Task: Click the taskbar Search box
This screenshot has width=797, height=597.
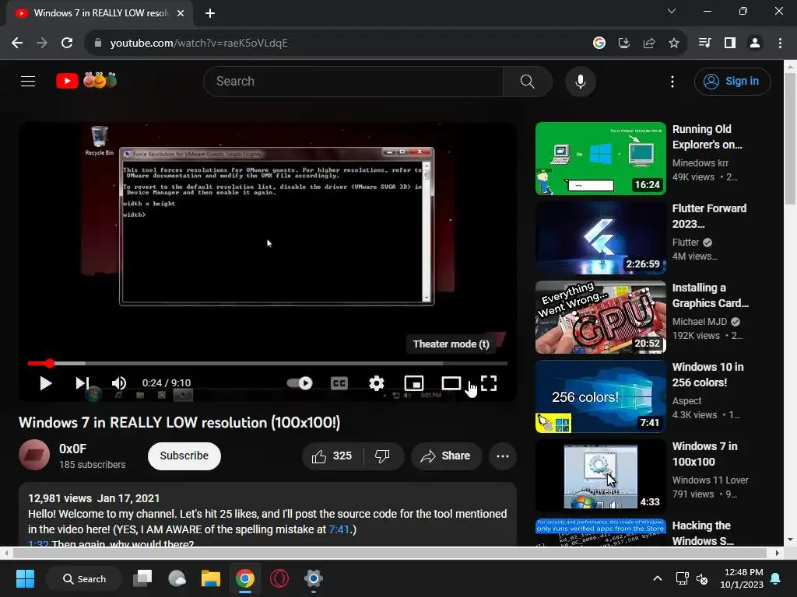Action: click(84, 578)
